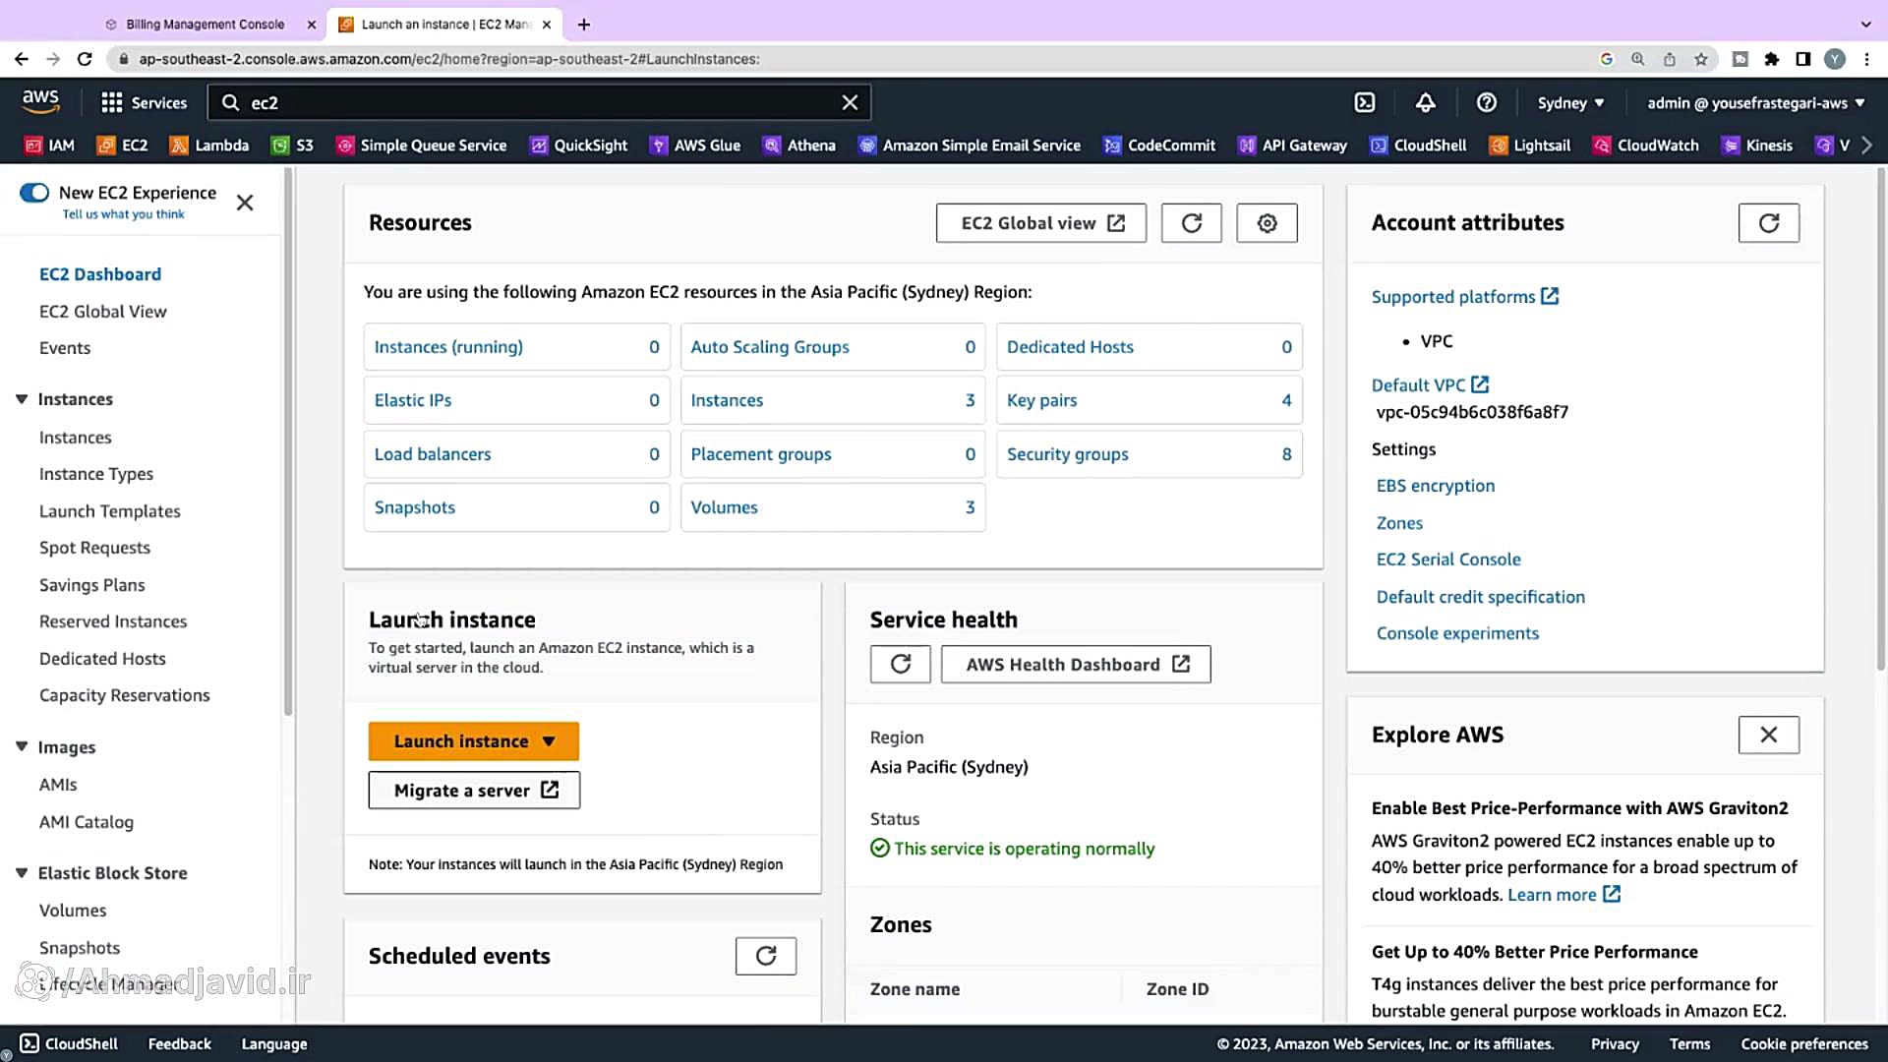
Task: Open Kinesis favorite shortcut
Action: 1757,146
